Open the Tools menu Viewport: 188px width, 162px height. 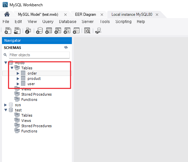point(105,22)
